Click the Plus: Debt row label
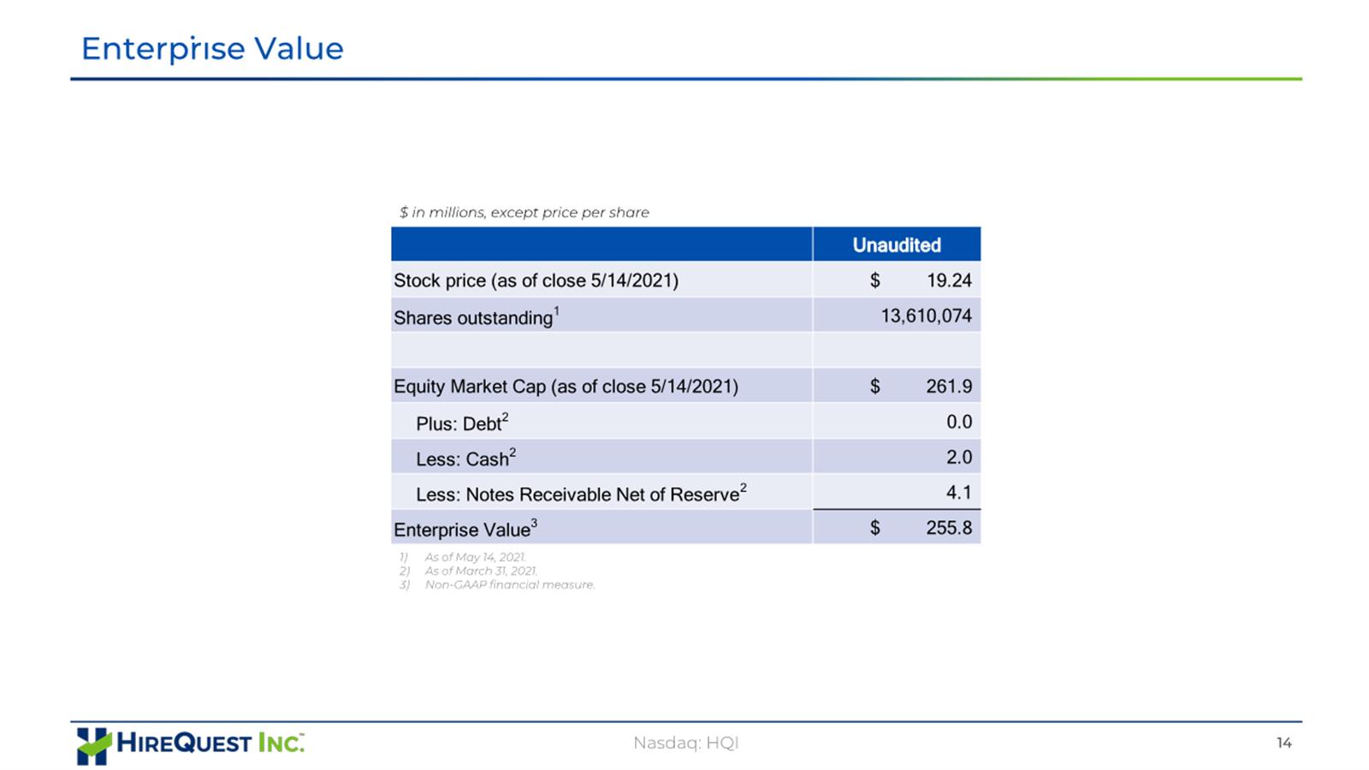 [462, 423]
